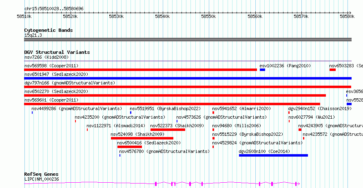The height and width of the screenshot is (188, 363).
Task: Click the nsv5941652 (Almarri2020) label
Action: [x=241, y=108]
